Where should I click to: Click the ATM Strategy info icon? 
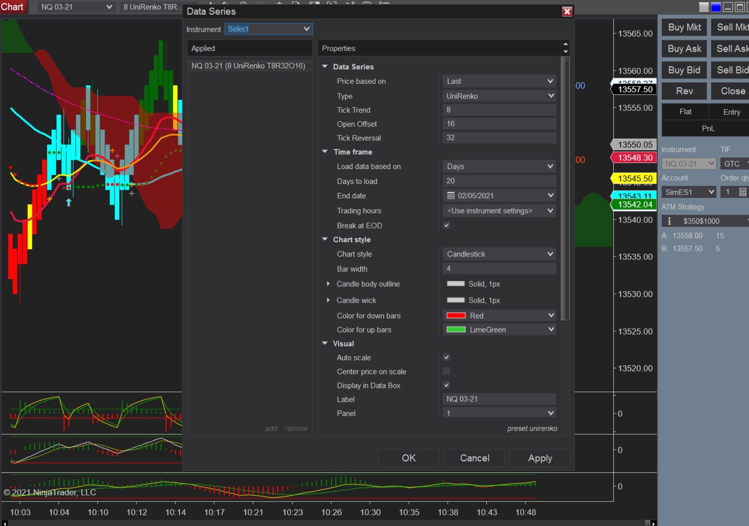(669, 221)
